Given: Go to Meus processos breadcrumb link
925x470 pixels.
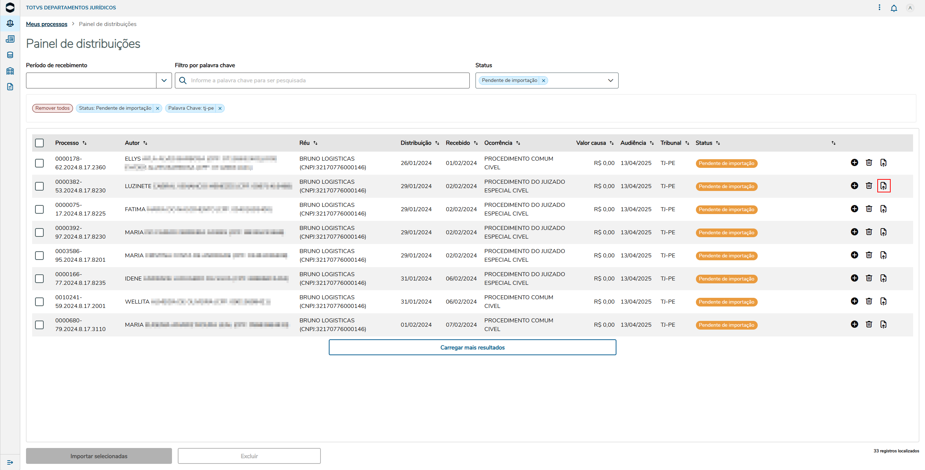Looking at the screenshot, I should tap(47, 24).
